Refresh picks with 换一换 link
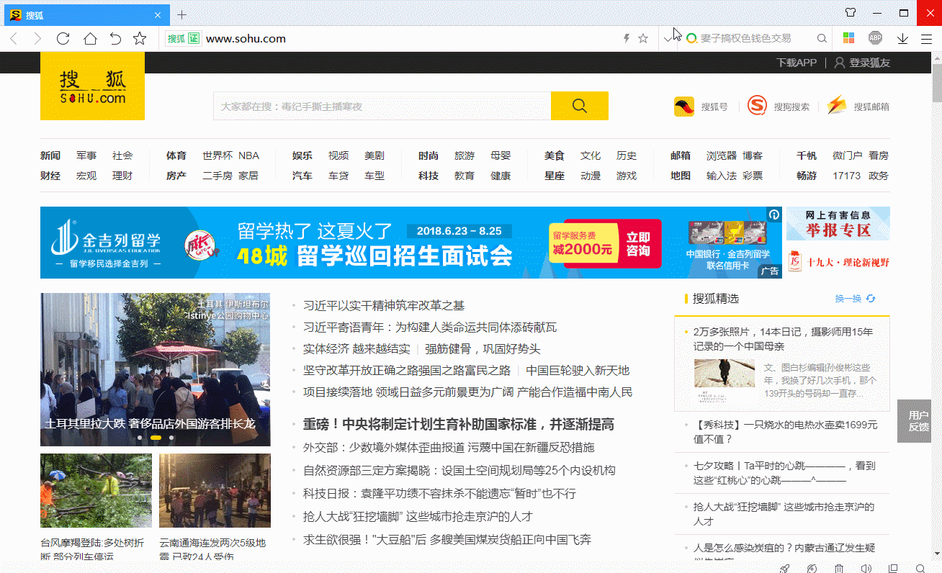942x573 pixels. pyautogui.click(x=855, y=299)
